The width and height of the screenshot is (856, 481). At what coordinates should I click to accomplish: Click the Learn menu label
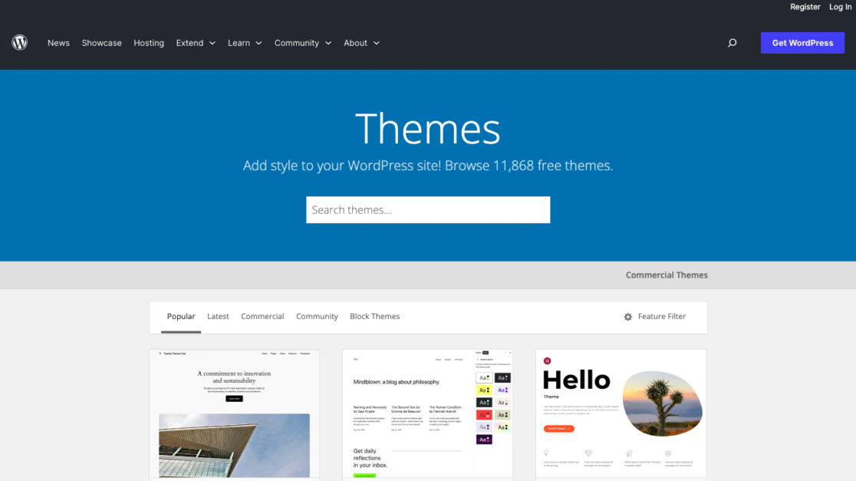239,43
